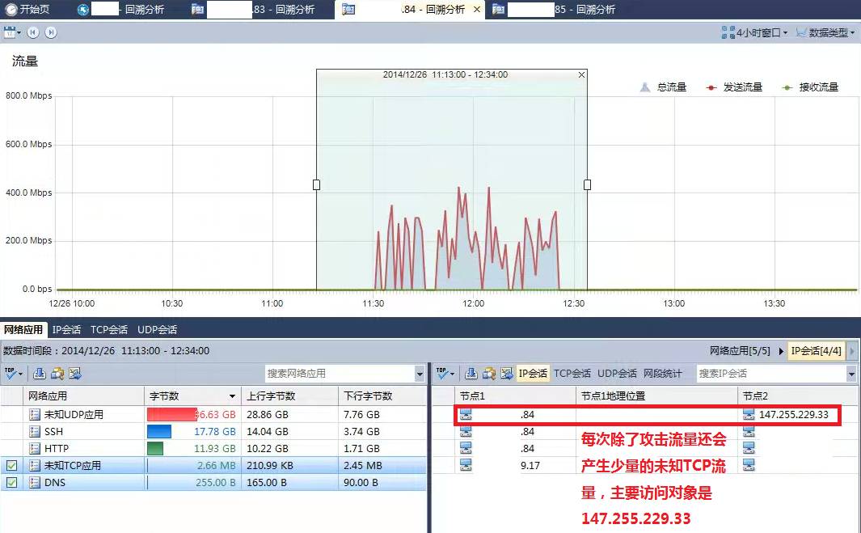
Task: Click the 28.86 GB cell
Action: pyautogui.click(x=268, y=414)
